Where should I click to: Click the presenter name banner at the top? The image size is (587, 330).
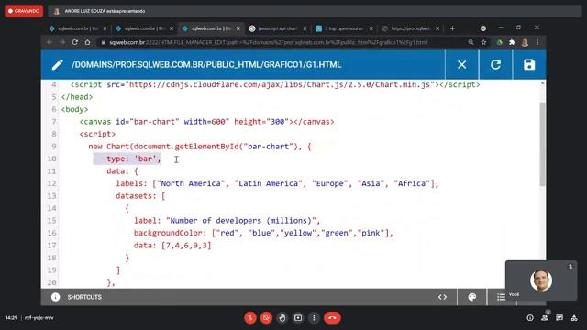pyautogui.click(x=315, y=11)
